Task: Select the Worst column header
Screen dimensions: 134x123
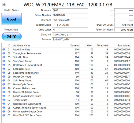Action: tap(87, 45)
